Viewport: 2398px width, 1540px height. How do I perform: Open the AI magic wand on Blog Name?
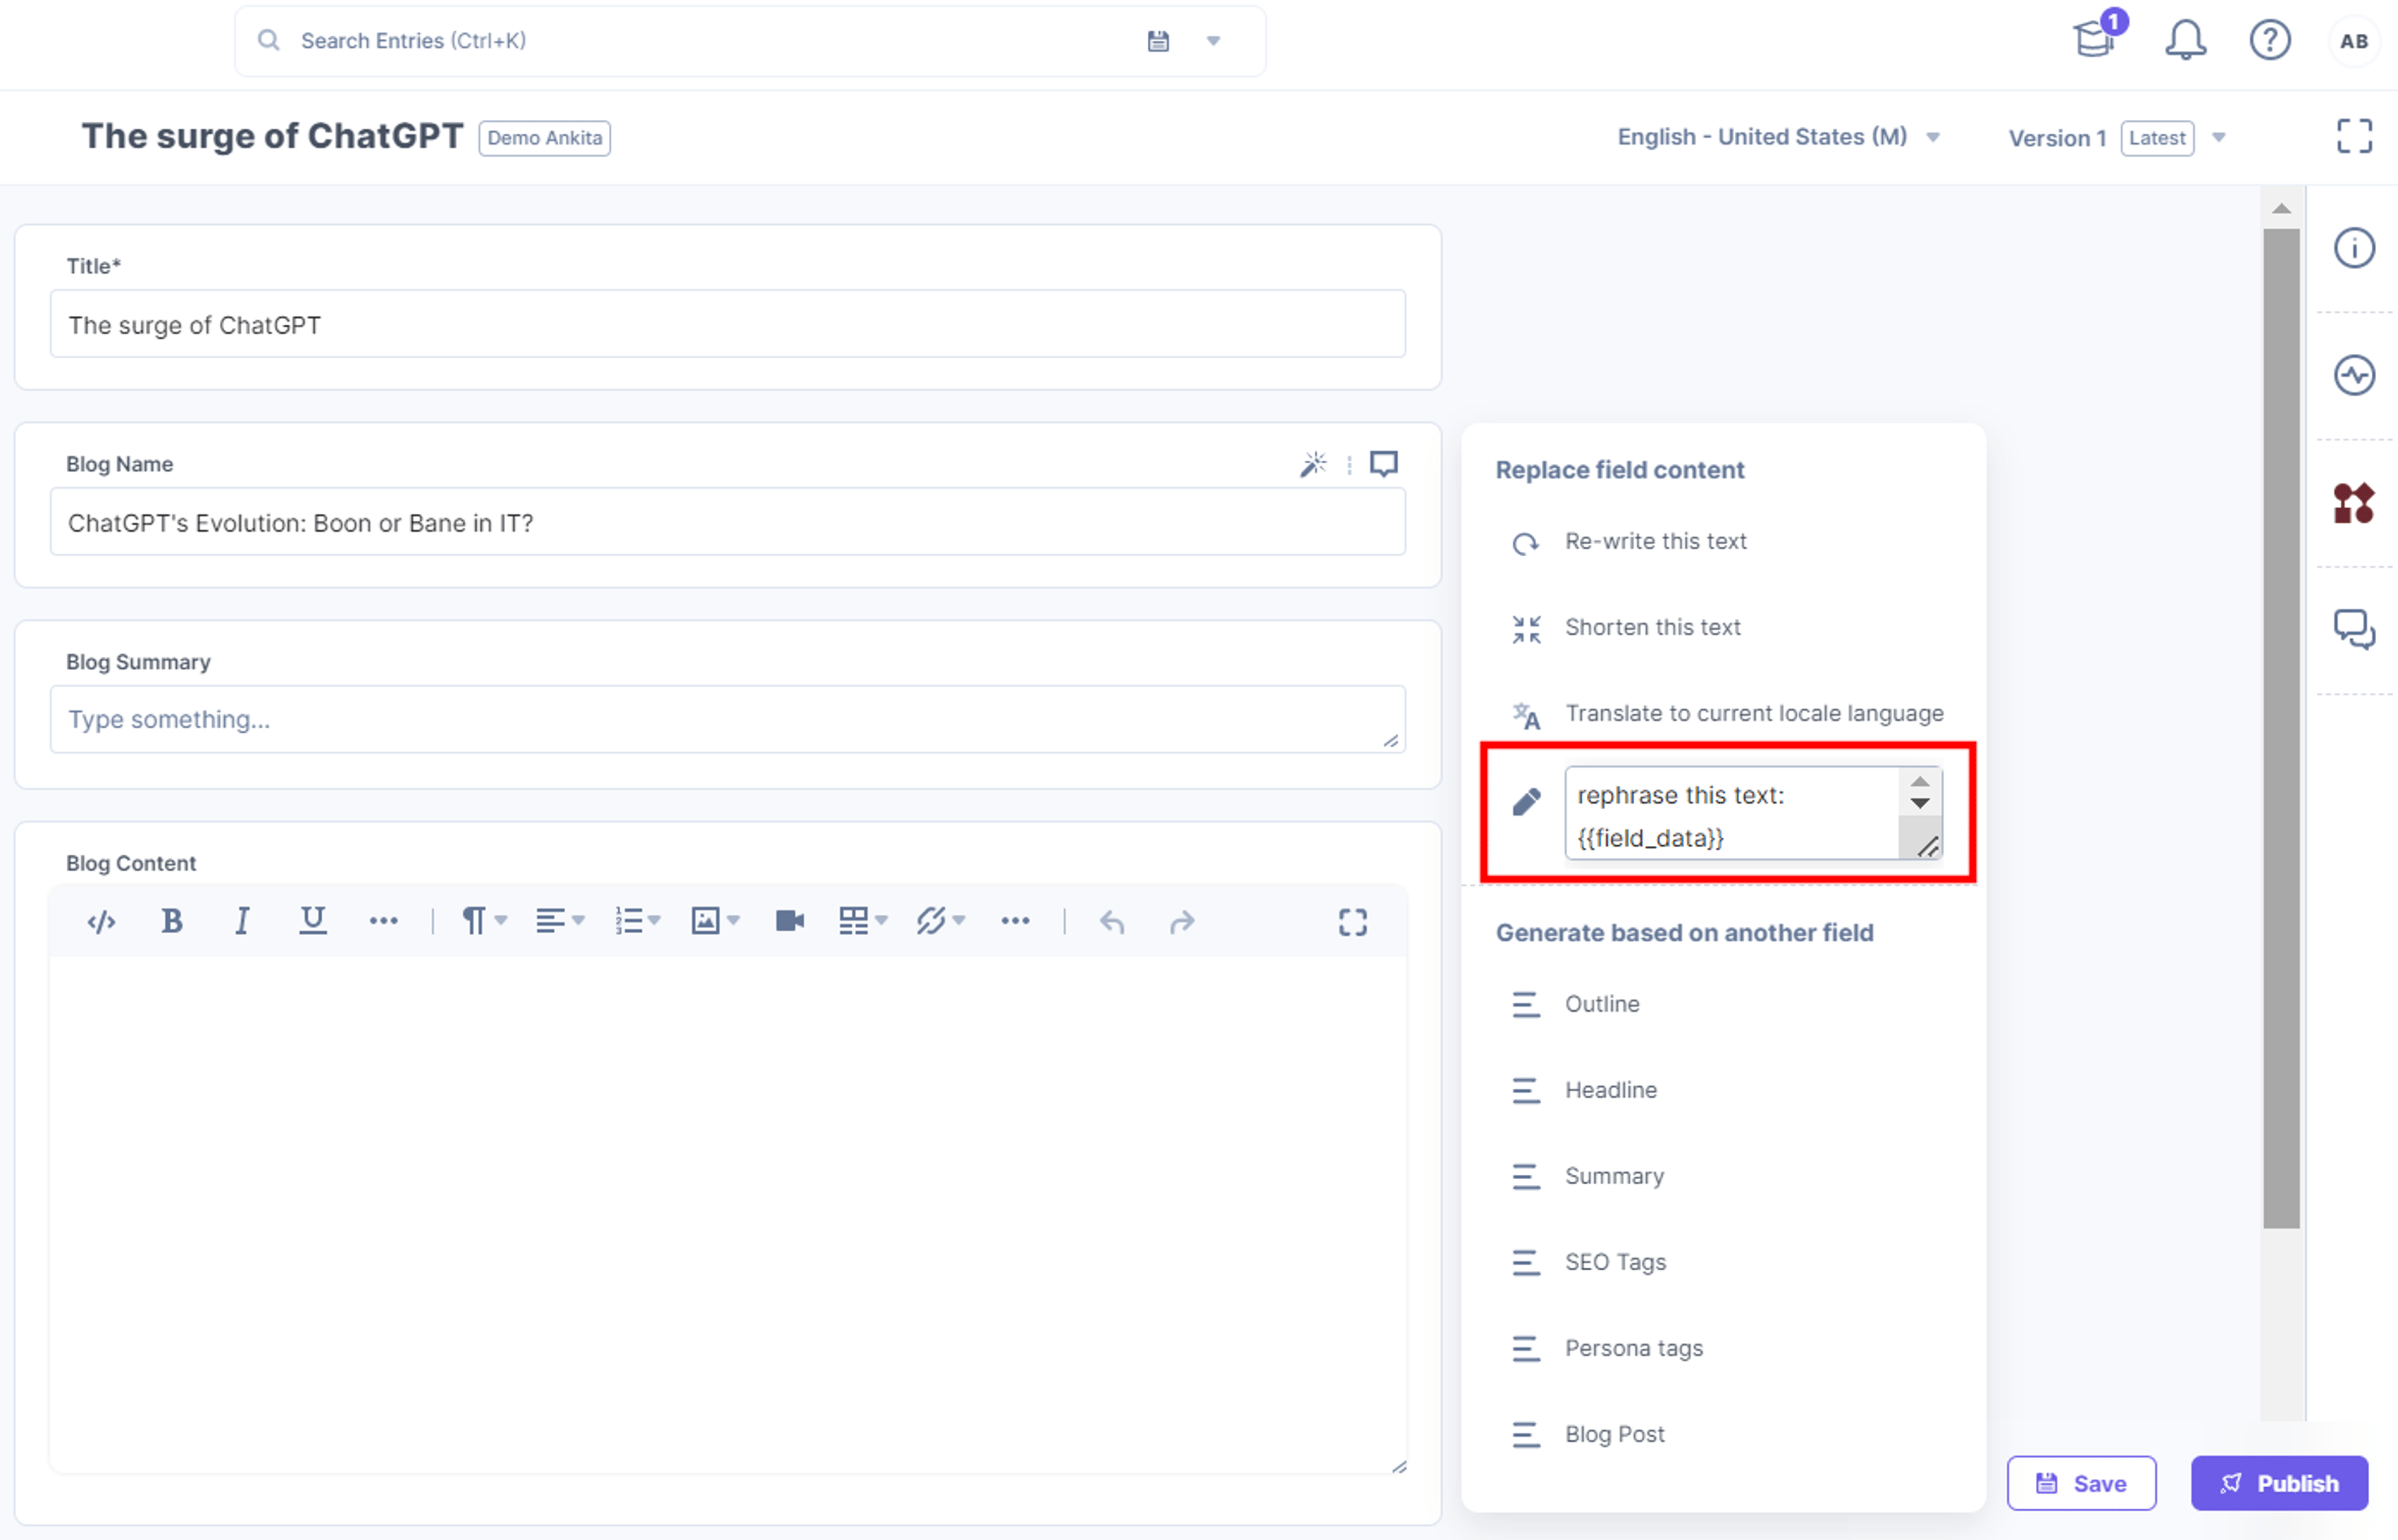point(1313,464)
